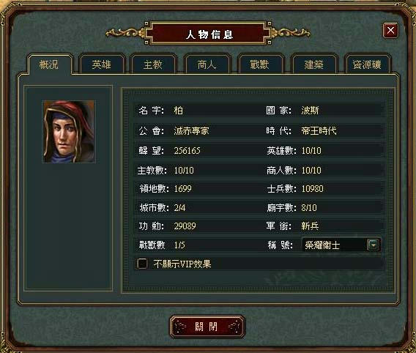The image size is (416, 353).
Task: Click the 不顯示VIP效果 label text
Action: (182, 264)
